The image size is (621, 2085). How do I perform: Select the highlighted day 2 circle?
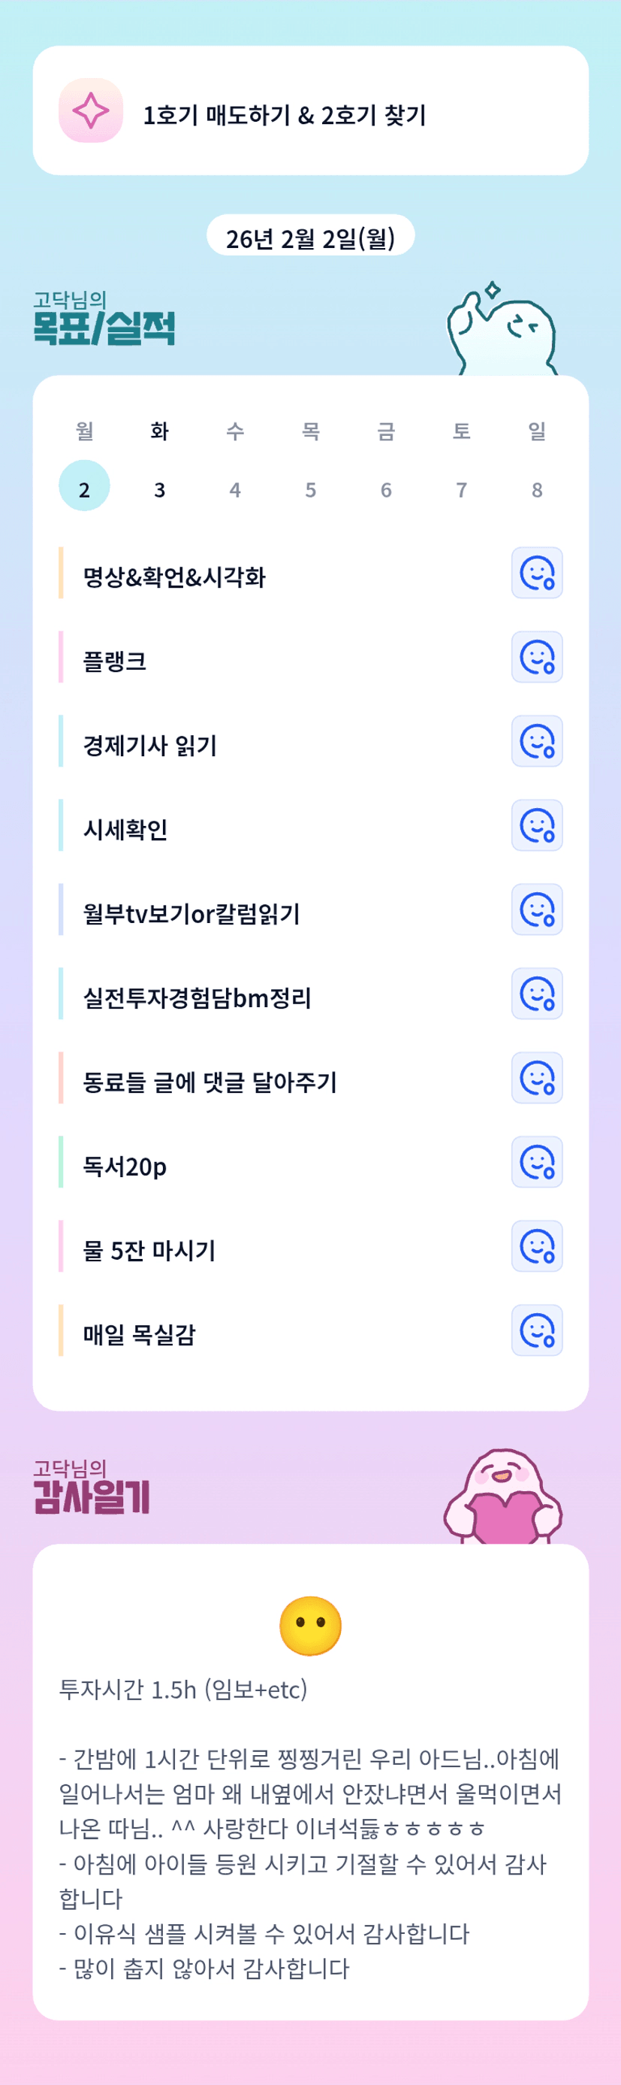click(84, 486)
